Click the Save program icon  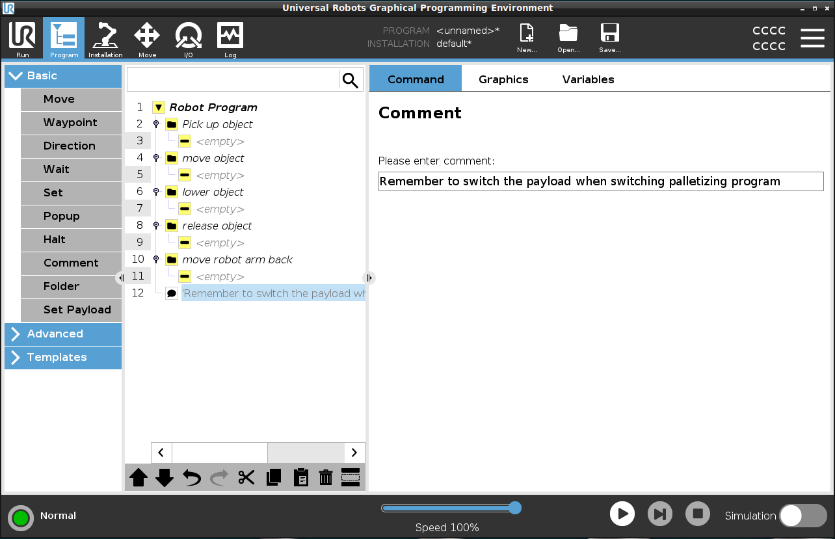pos(609,38)
